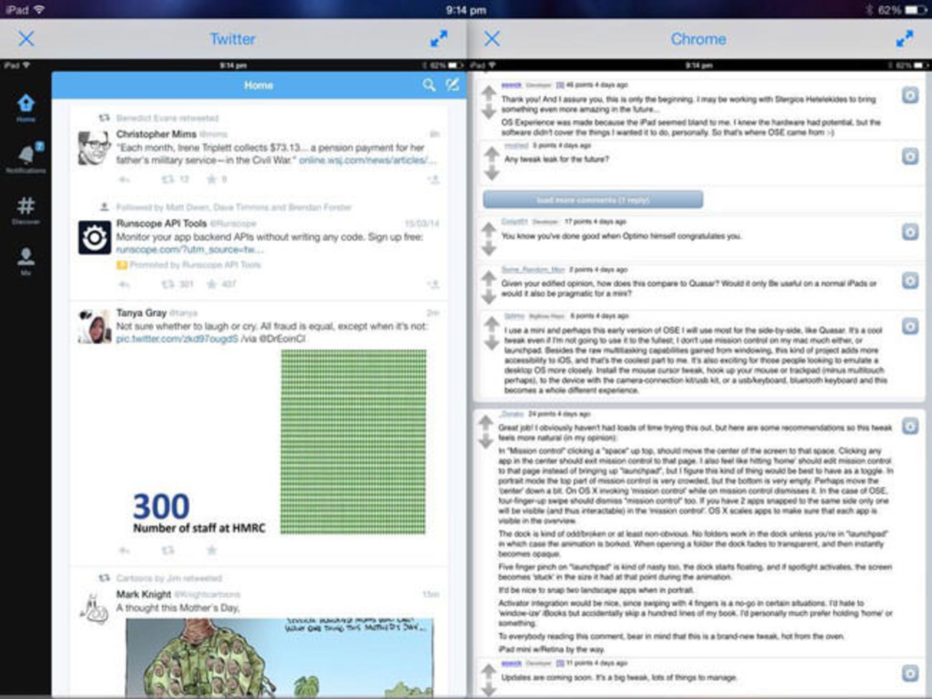Upvote 'I use a mini and perhaps' comment
932x699 pixels.
coord(492,325)
